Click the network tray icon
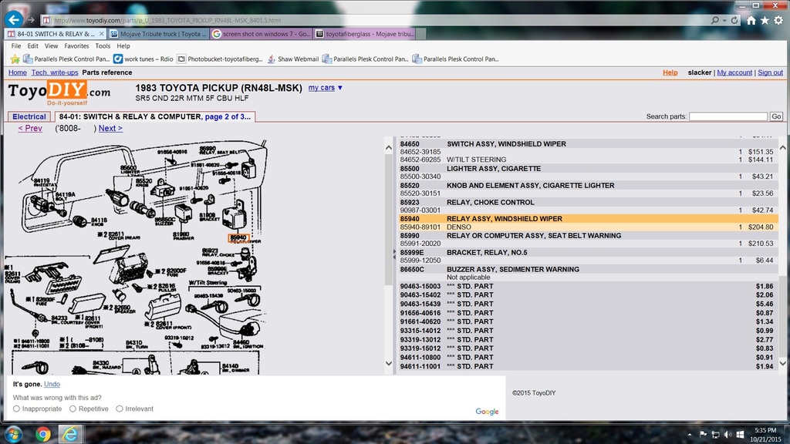 point(715,435)
